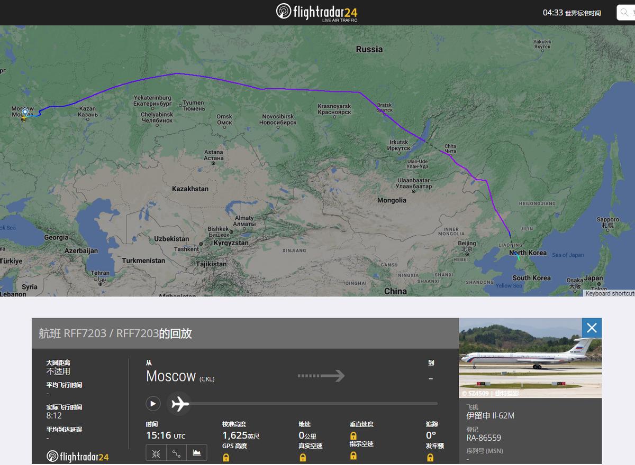This screenshot has height=465, width=635.
Task: Click the Omsk city label on map
Action: click(x=224, y=119)
